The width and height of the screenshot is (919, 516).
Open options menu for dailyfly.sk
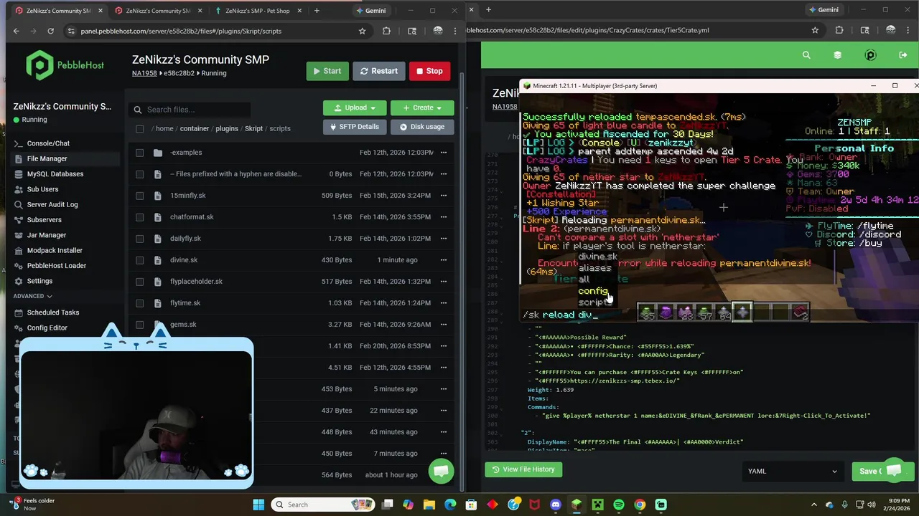[444, 239]
